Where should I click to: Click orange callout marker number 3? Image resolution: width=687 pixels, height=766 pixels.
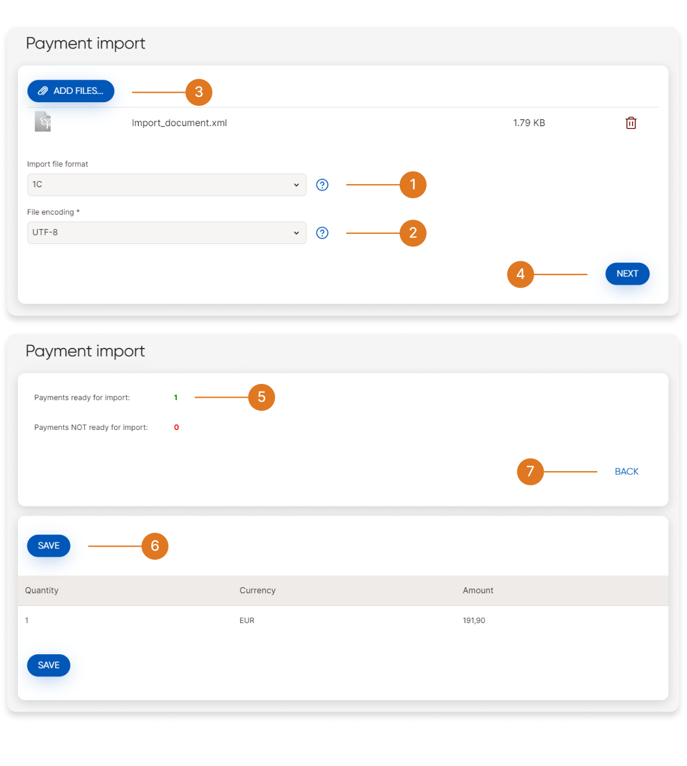point(199,92)
